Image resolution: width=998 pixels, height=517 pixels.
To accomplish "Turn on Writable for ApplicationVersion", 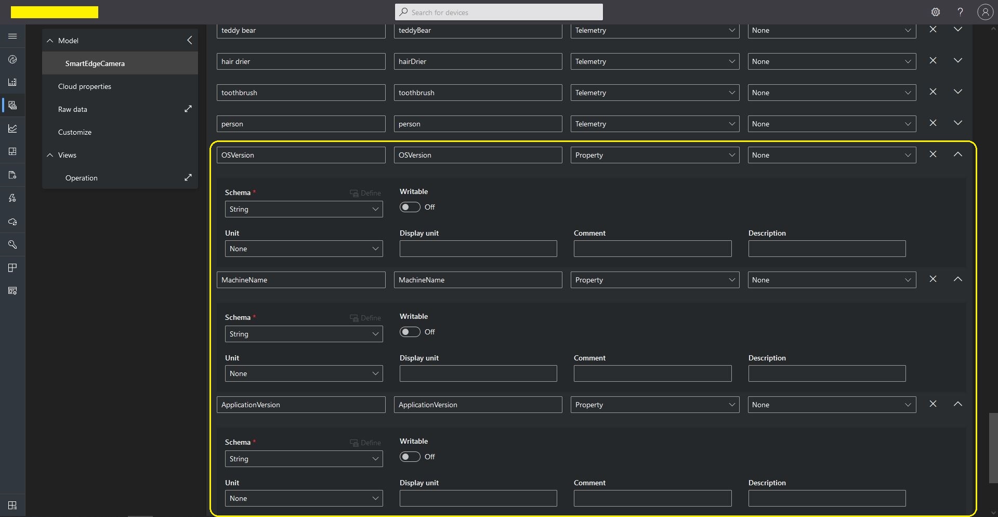I will (410, 457).
